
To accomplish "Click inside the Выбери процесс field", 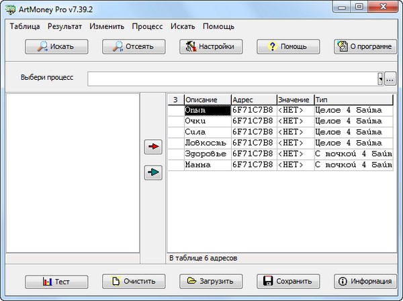I will [x=232, y=78].
